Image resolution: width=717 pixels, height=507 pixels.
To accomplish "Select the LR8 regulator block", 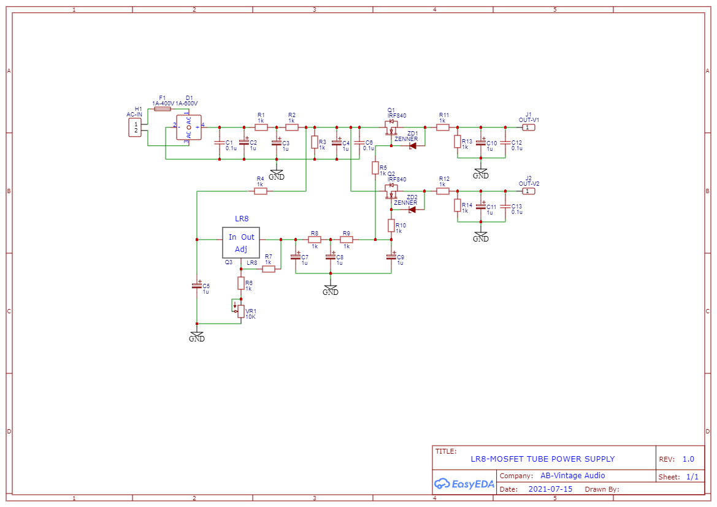I will point(241,243).
